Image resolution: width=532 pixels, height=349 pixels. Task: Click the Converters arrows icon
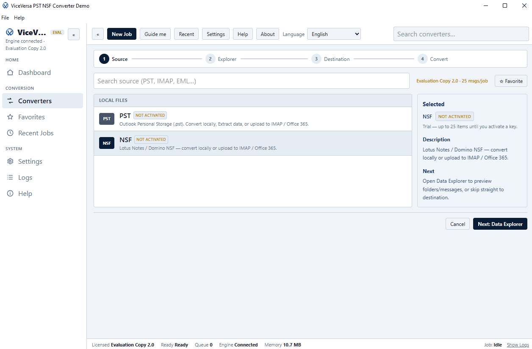11,101
